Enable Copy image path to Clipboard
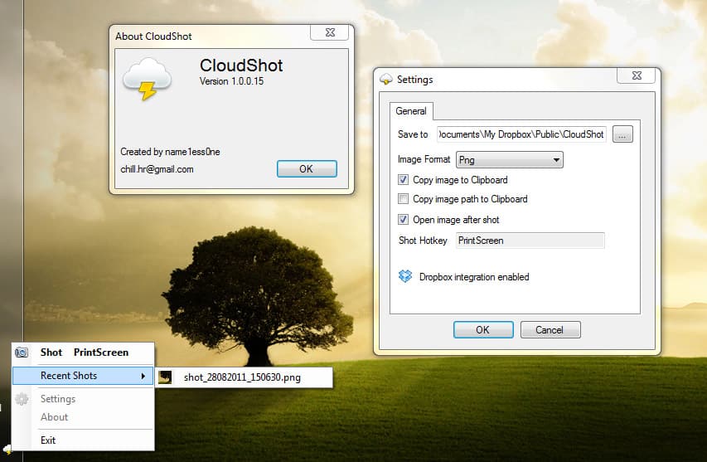Screen dimensions: 707x462 pyautogui.click(x=404, y=199)
